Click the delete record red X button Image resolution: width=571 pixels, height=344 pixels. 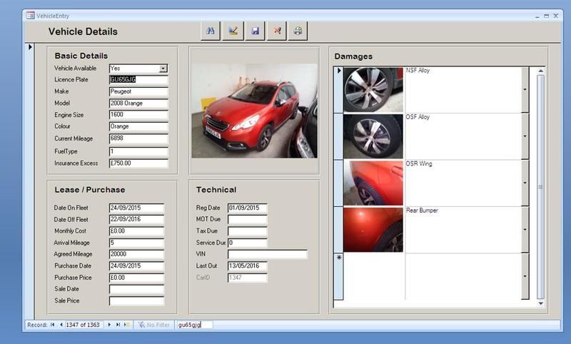click(277, 31)
